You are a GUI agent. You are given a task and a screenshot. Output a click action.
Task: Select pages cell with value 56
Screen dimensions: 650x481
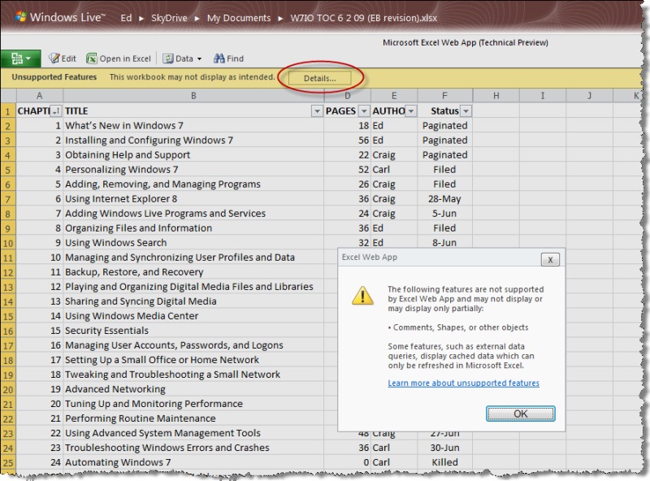click(348, 140)
